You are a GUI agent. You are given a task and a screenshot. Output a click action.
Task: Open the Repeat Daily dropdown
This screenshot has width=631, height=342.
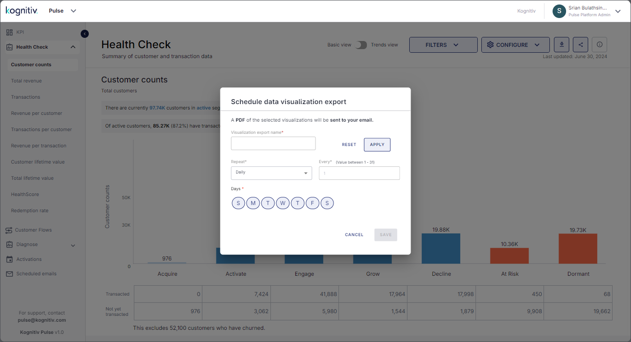coord(271,173)
